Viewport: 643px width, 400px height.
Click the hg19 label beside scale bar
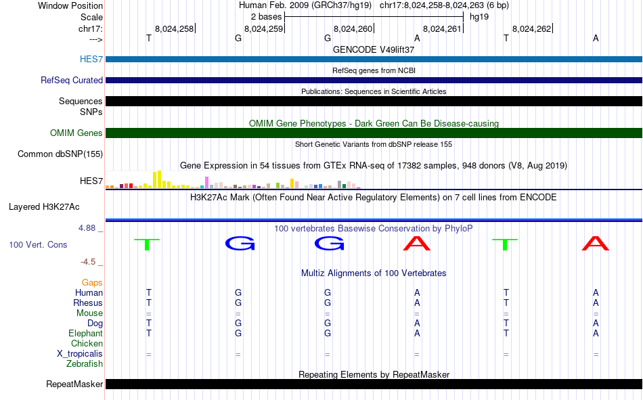coord(479,17)
